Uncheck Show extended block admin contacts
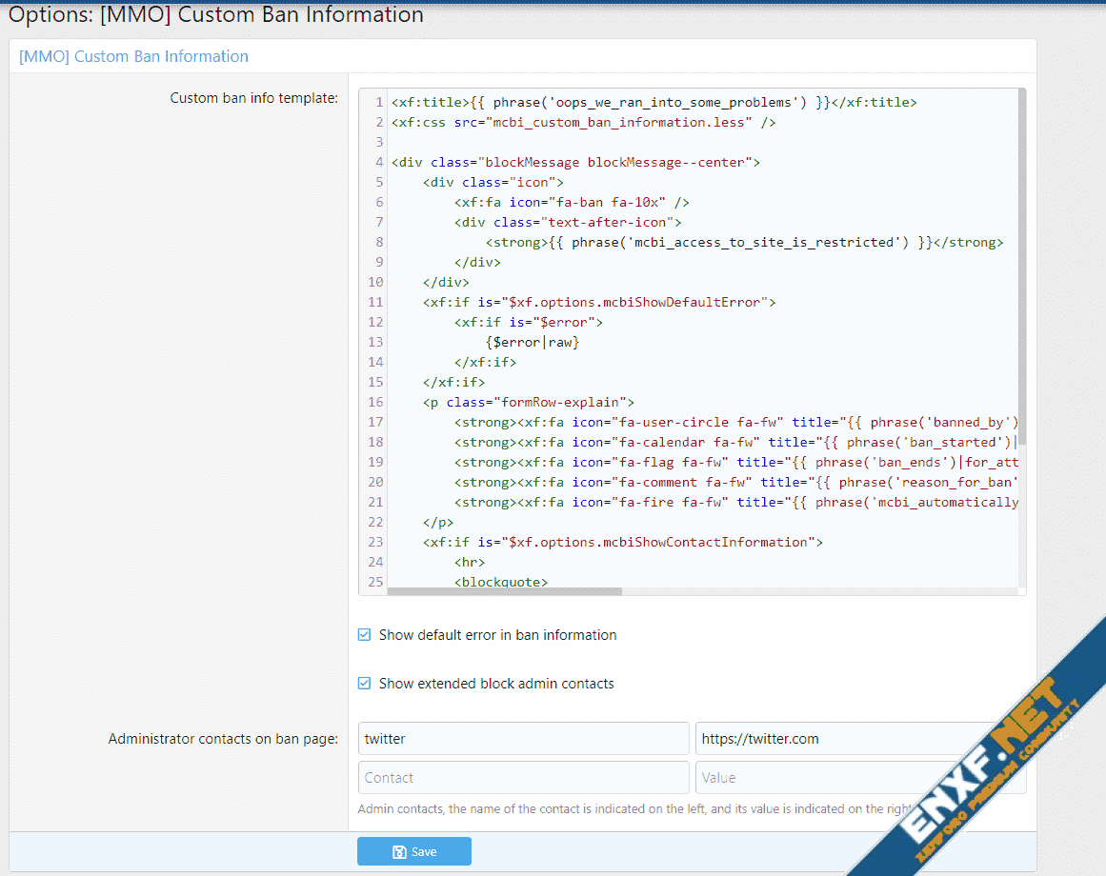The width and height of the screenshot is (1106, 876). coord(364,684)
